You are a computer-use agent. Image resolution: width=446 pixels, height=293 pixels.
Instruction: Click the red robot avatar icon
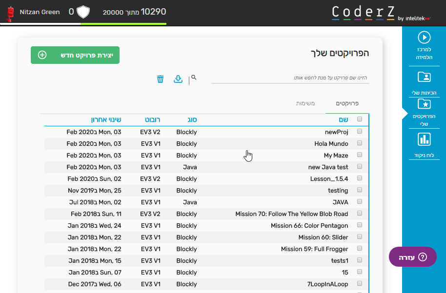(9, 13)
